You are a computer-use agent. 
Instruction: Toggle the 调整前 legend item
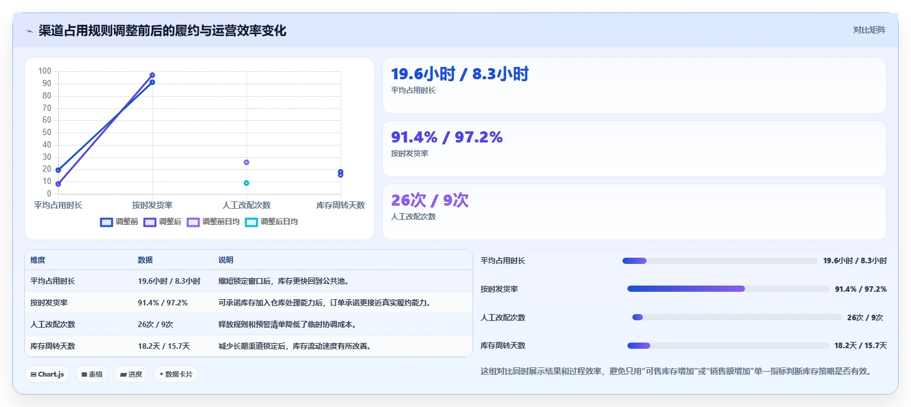coord(119,222)
